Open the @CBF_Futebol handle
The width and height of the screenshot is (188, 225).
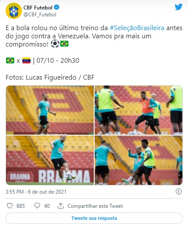pyautogui.click(x=40, y=15)
